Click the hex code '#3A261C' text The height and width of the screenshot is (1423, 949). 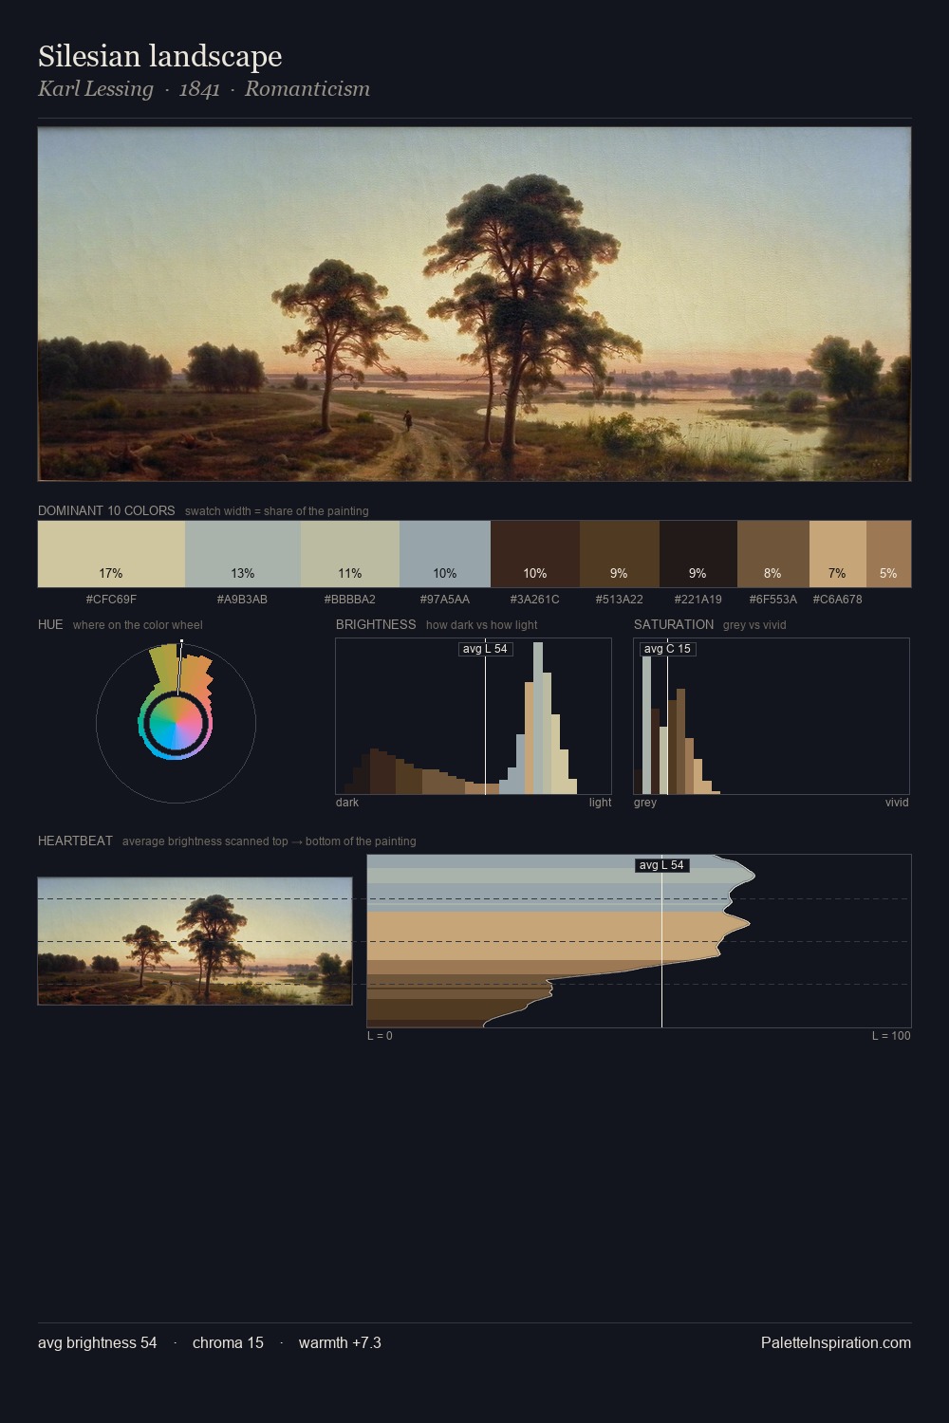point(535,600)
